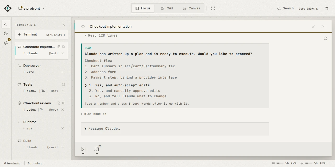Click bot icon in Checkout implementation header
The width and height of the screenshot is (335, 167).
click(83, 27)
